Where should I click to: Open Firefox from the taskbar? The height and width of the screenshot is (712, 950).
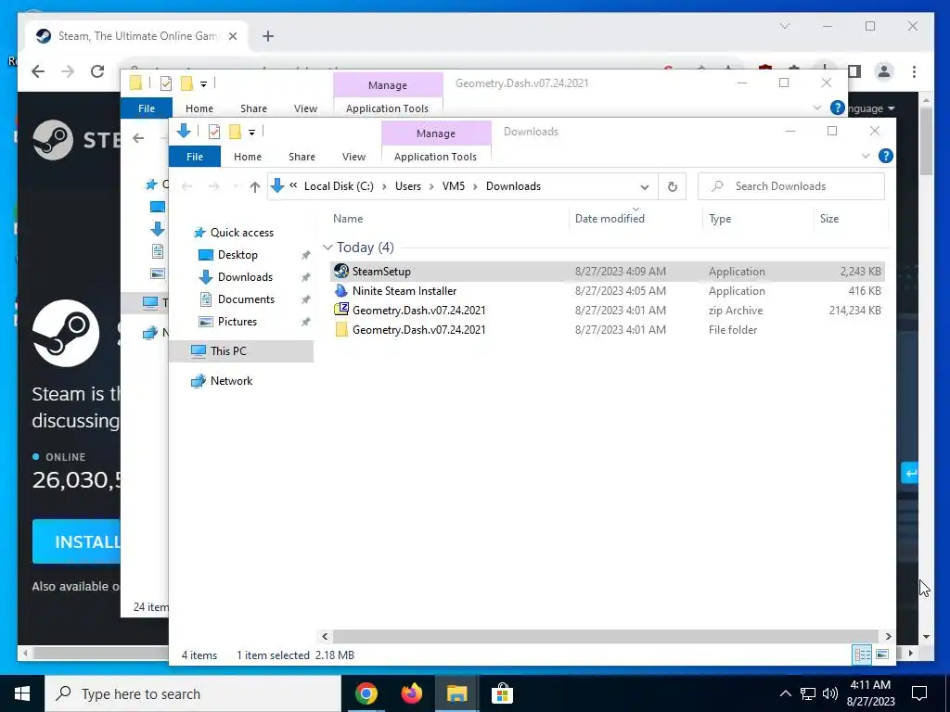(411, 693)
